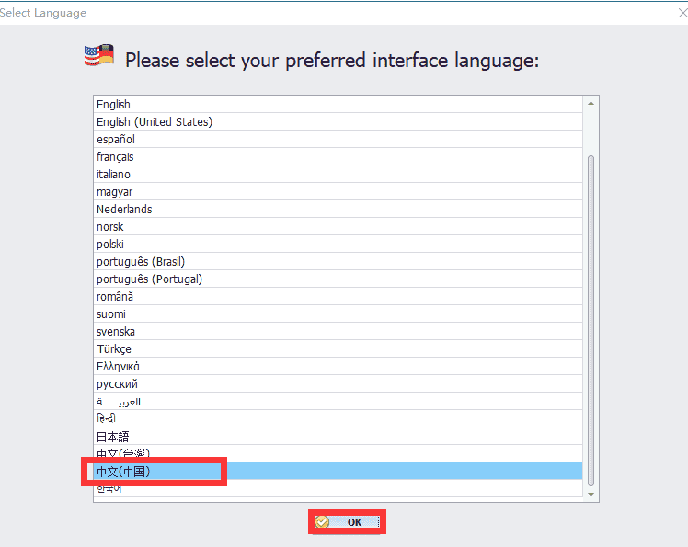Pick svenska in the language list
This screenshot has height=547, width=688.
(116, 332)
